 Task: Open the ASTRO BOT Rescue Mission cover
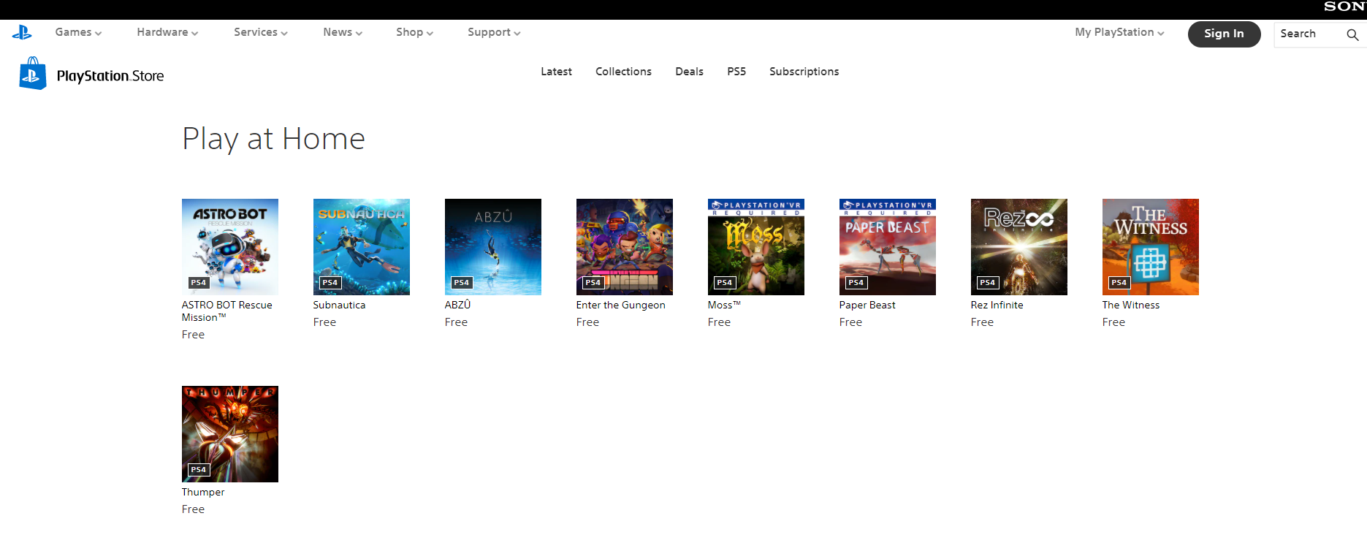230,247
